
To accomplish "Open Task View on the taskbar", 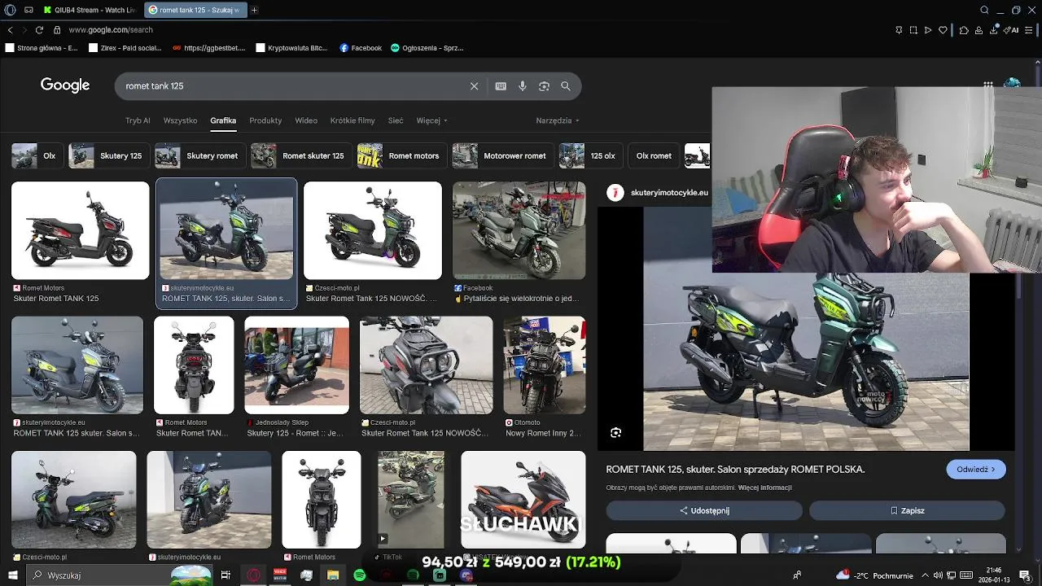I will (225, 575).
